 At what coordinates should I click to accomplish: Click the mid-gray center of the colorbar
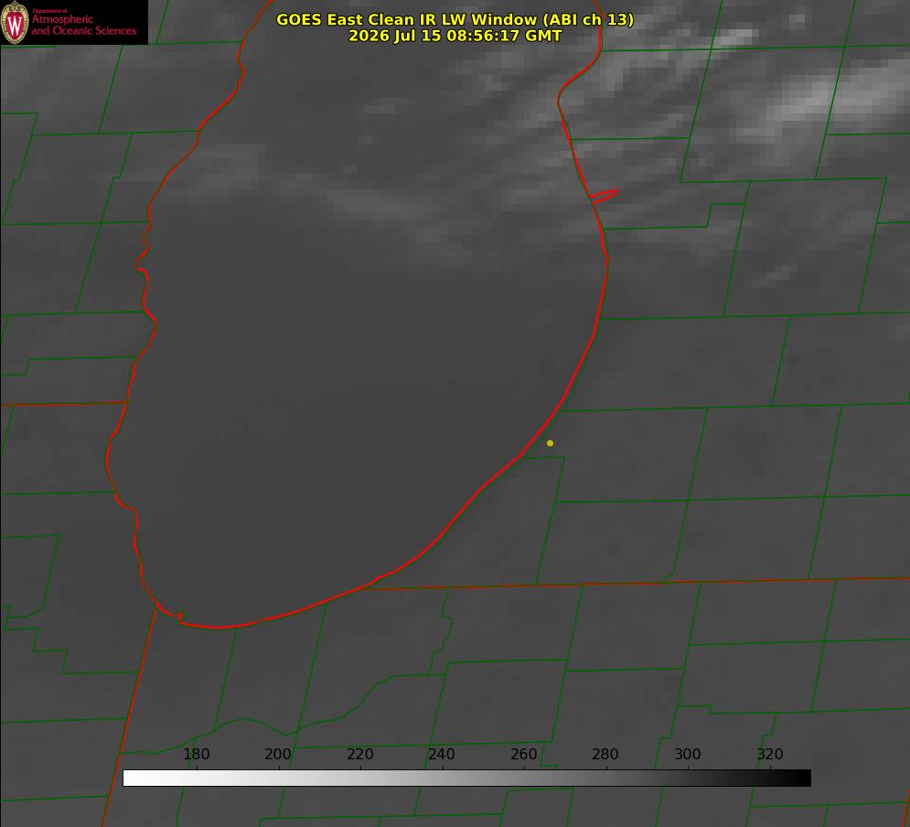[x=466, y=779]
